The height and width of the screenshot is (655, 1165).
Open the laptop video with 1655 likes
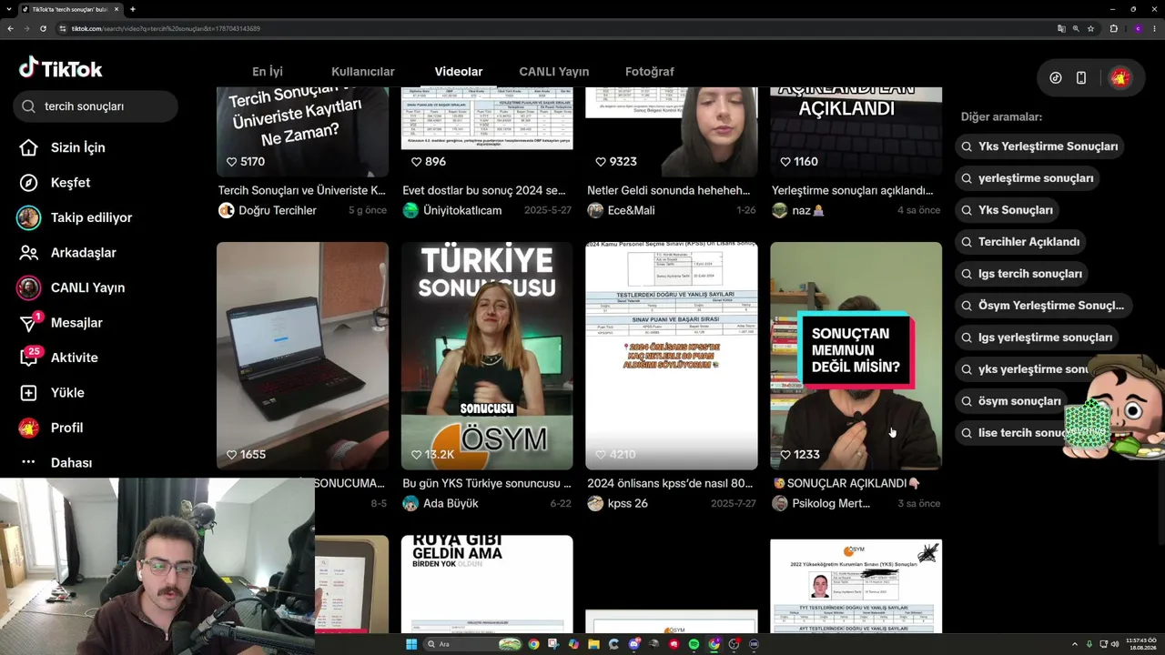302,356
